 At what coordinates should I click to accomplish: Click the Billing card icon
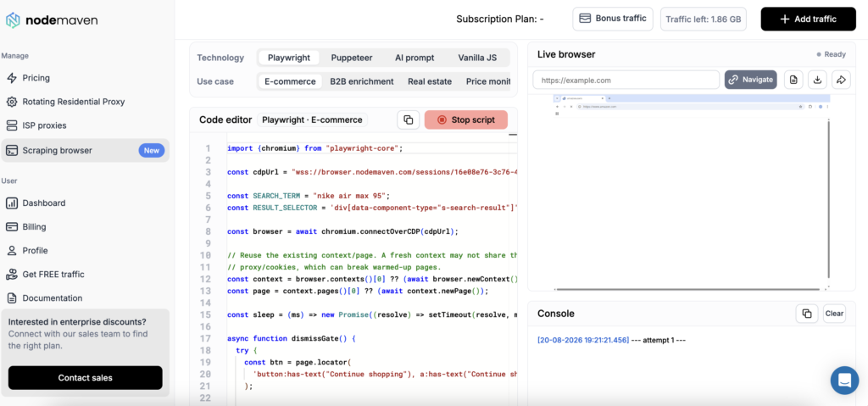12,227
